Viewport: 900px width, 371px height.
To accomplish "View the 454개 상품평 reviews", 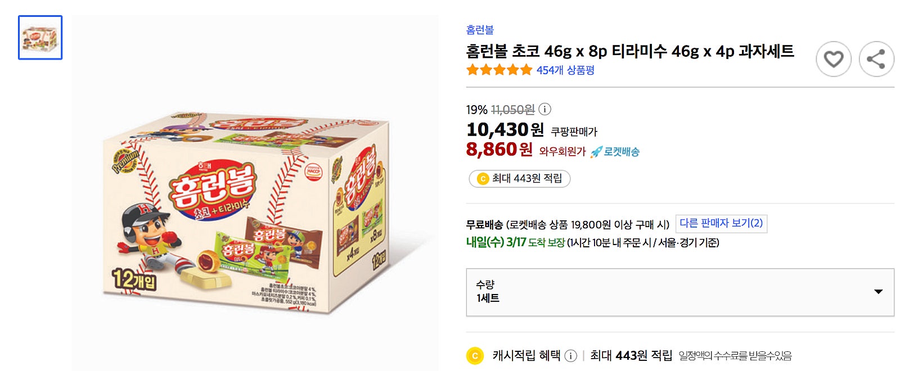I will [x=565, y=70].
